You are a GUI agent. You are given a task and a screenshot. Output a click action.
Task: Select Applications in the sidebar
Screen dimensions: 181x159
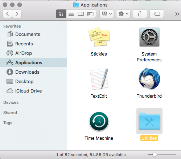click(33, 62)
